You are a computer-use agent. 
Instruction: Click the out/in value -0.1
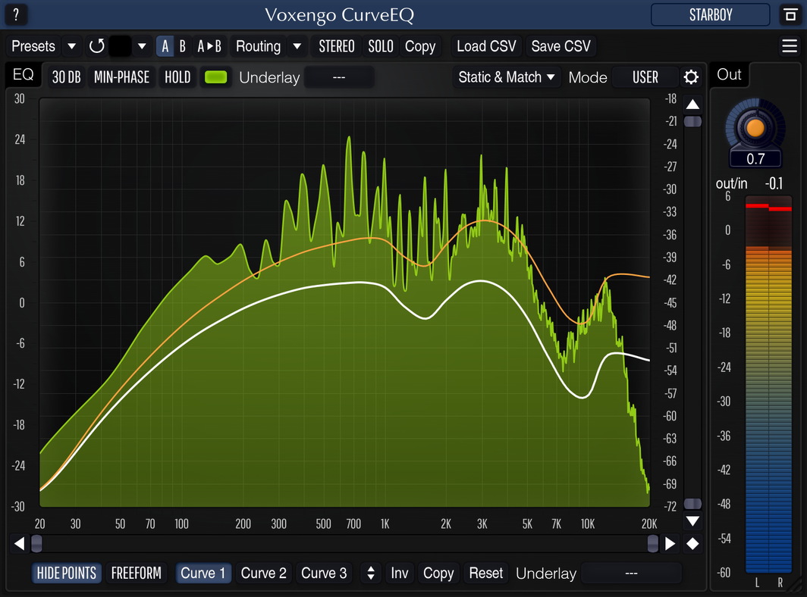[774, 183]
